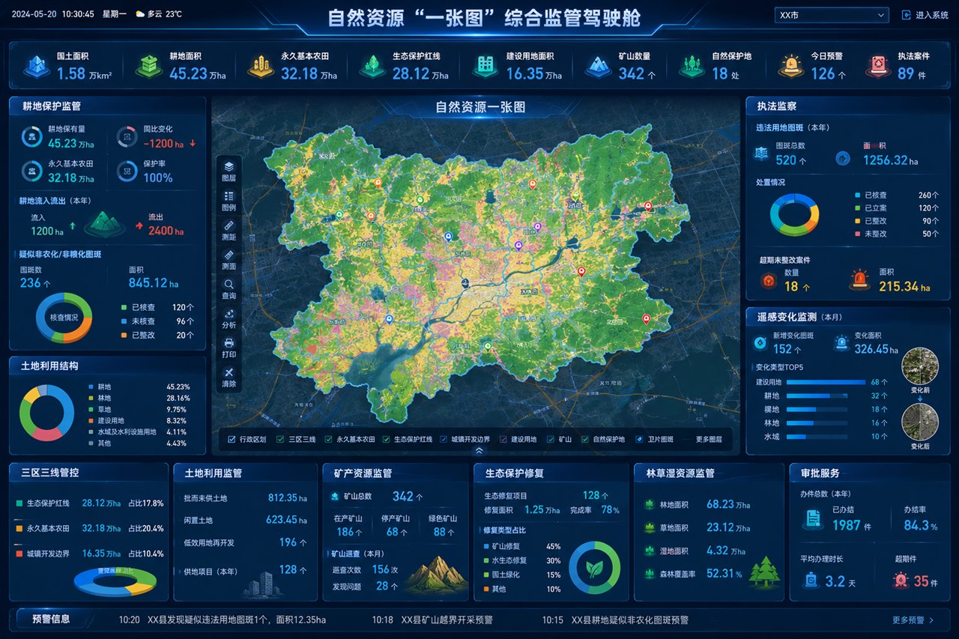Click the 水域 TOP5 bar
The image size is (959, 639).
click(x=796, y=436)
